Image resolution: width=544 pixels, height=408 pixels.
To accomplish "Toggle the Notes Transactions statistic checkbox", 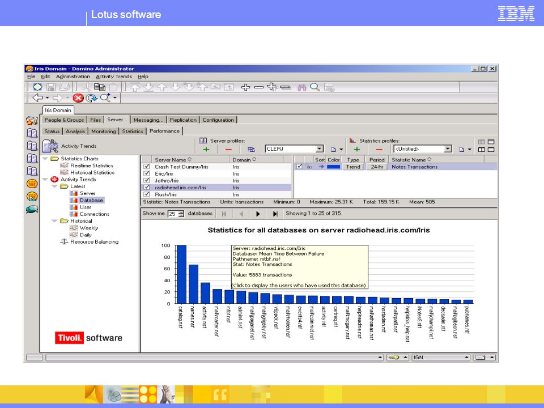I will coord(299,167).
